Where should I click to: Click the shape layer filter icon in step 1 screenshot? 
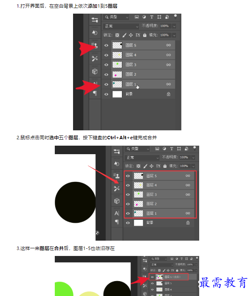pos(159,17)
